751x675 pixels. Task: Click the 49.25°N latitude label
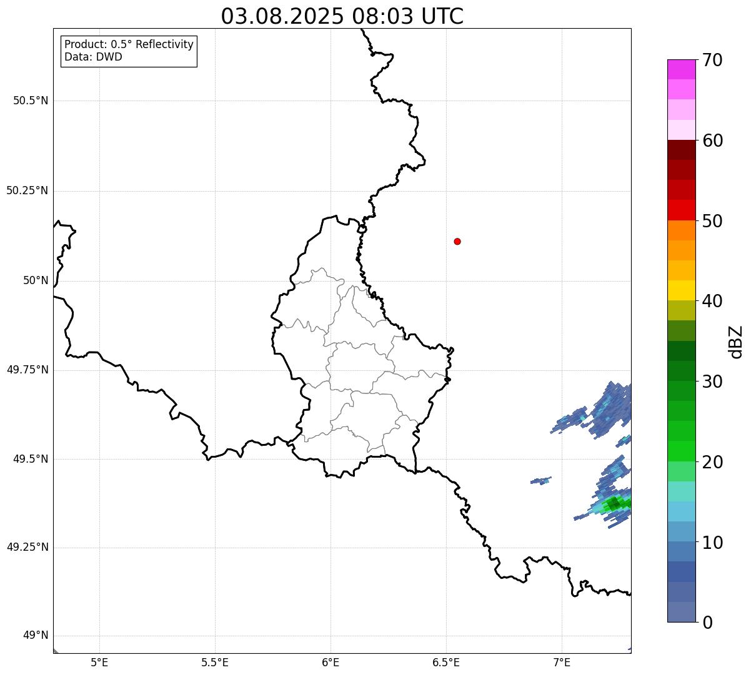[27, 548]
